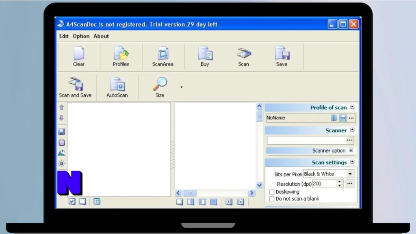416x234 pixels.
Task: Increase Resolution with the up stepper arrow
Action: [340, 182]
